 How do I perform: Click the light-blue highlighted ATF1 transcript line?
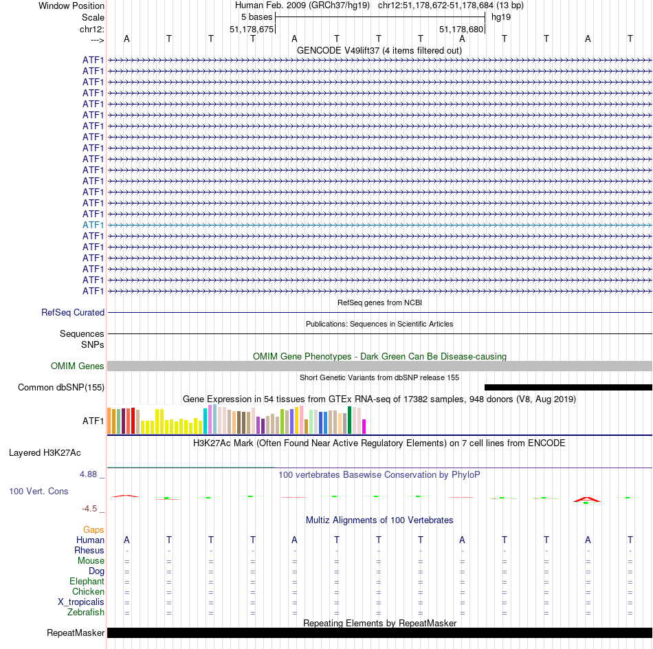(x=380, y=225)
